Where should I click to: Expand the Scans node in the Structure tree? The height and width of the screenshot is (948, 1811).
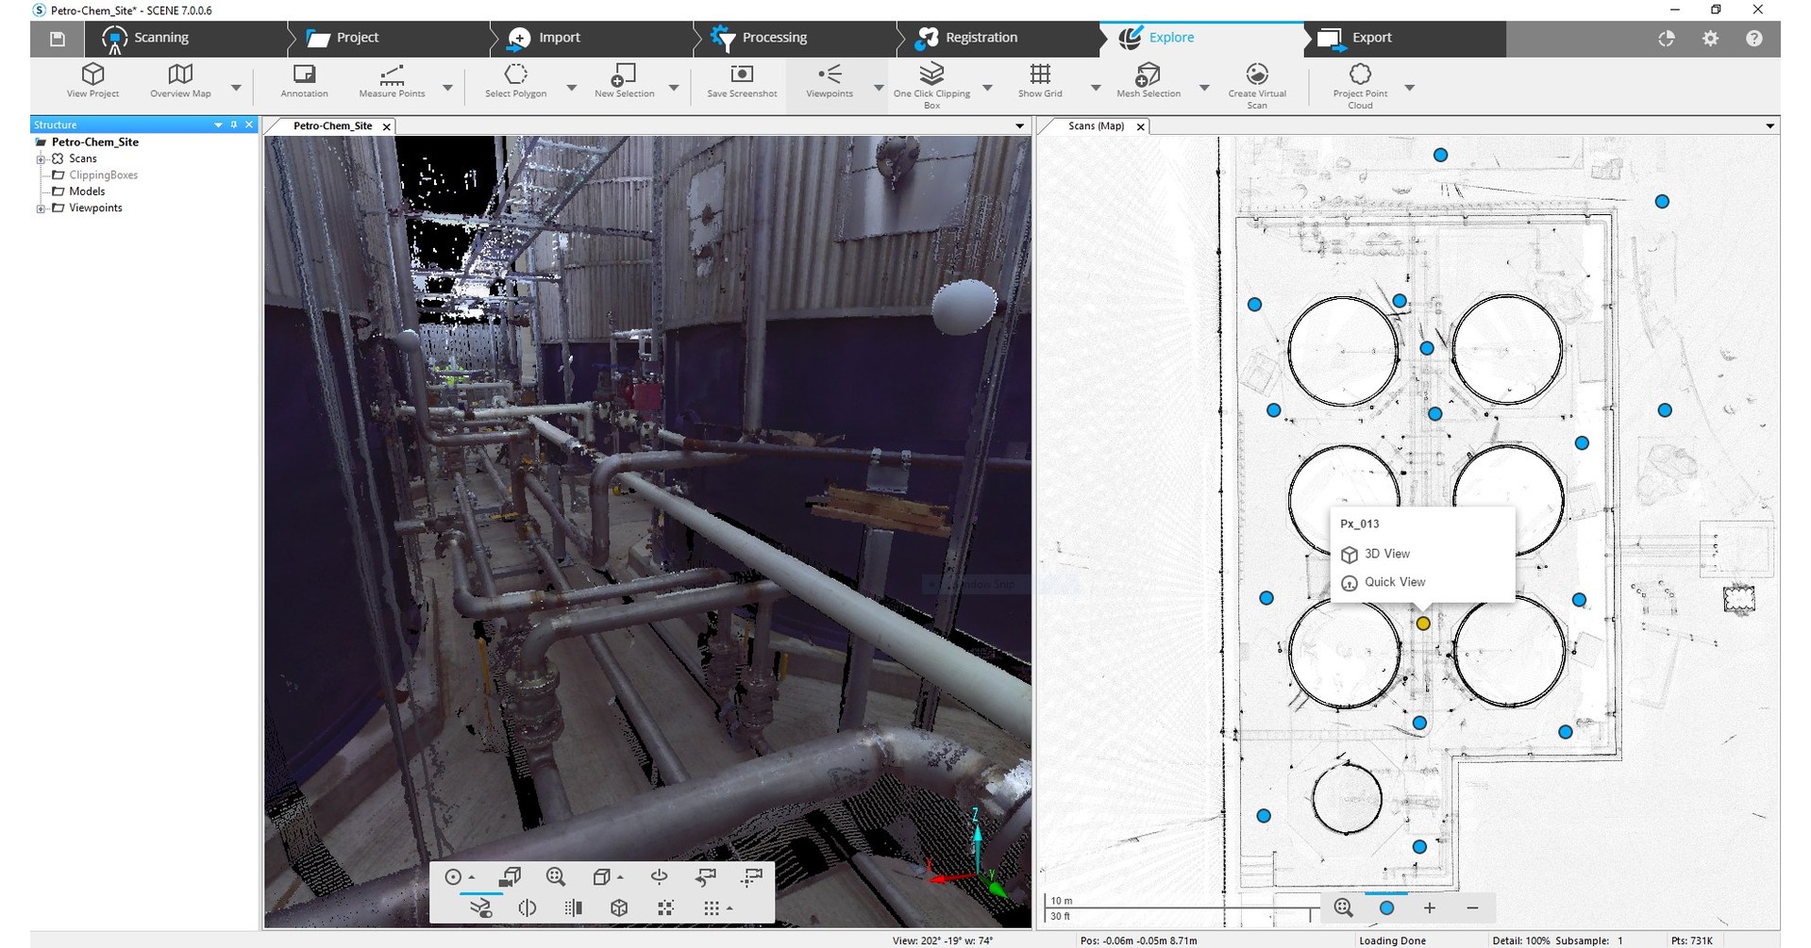(x=40, y=158)
